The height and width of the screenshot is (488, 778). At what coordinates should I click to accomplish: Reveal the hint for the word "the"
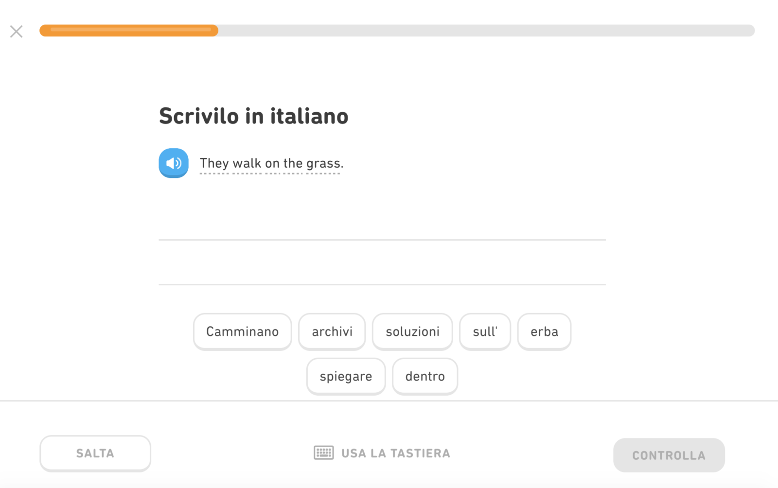tap(293, 163)
